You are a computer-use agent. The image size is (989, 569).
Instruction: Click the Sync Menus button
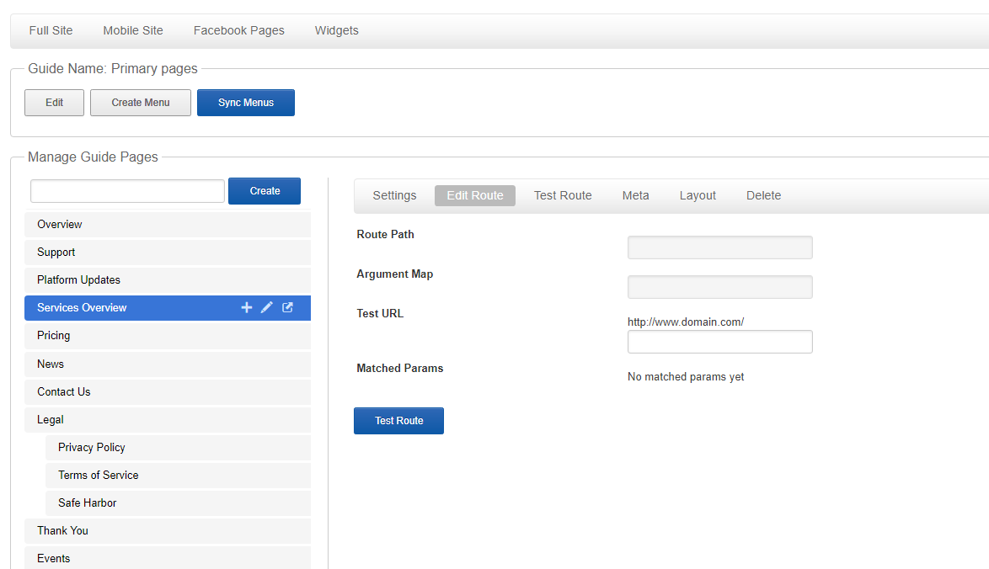click(245, 103)
